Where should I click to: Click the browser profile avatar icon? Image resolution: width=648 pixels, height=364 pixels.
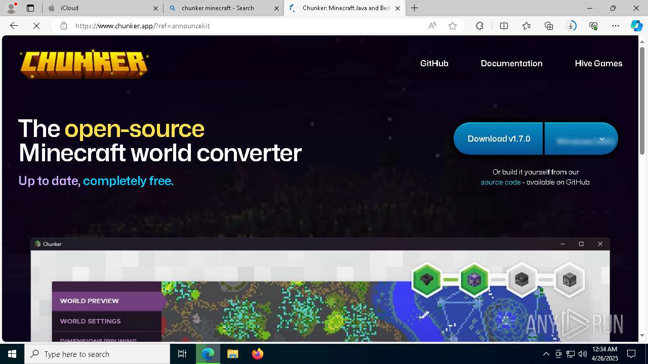click(11, 8)
